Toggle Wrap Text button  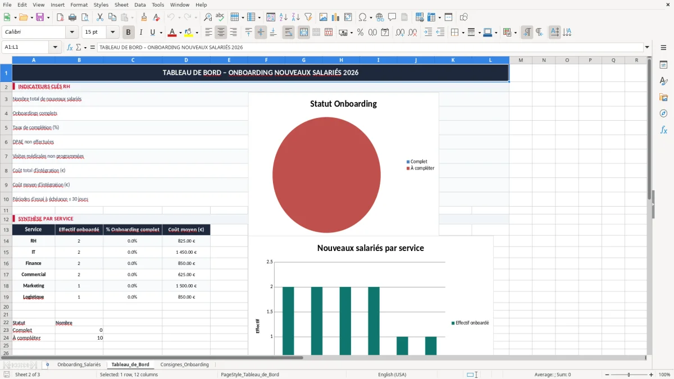(289, 33)
